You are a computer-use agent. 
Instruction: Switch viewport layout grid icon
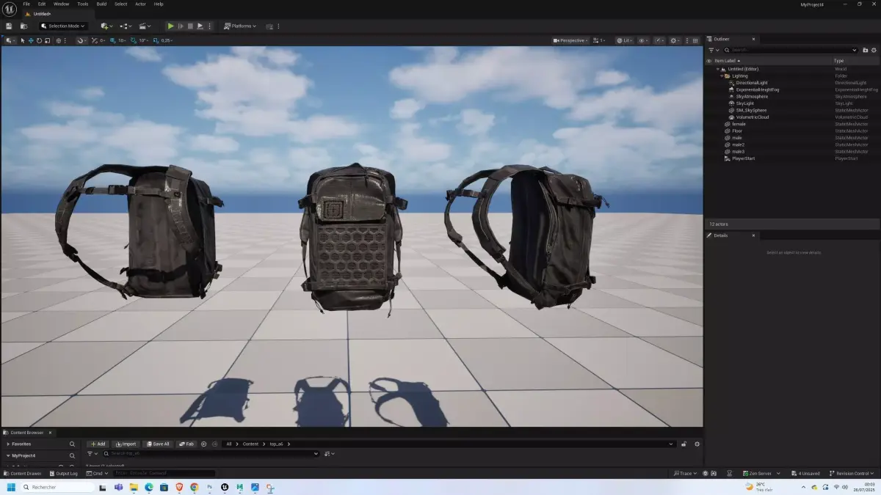click(x=695, y=40)
